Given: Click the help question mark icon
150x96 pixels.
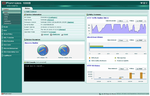Looking at the screenshot, I should click(144, 3).
